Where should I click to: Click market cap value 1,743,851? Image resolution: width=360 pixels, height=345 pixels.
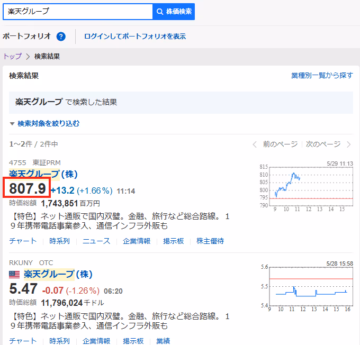(59, 203)
